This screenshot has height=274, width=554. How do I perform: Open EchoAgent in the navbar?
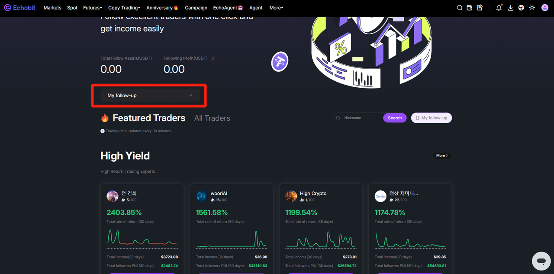tap(228, 8)
